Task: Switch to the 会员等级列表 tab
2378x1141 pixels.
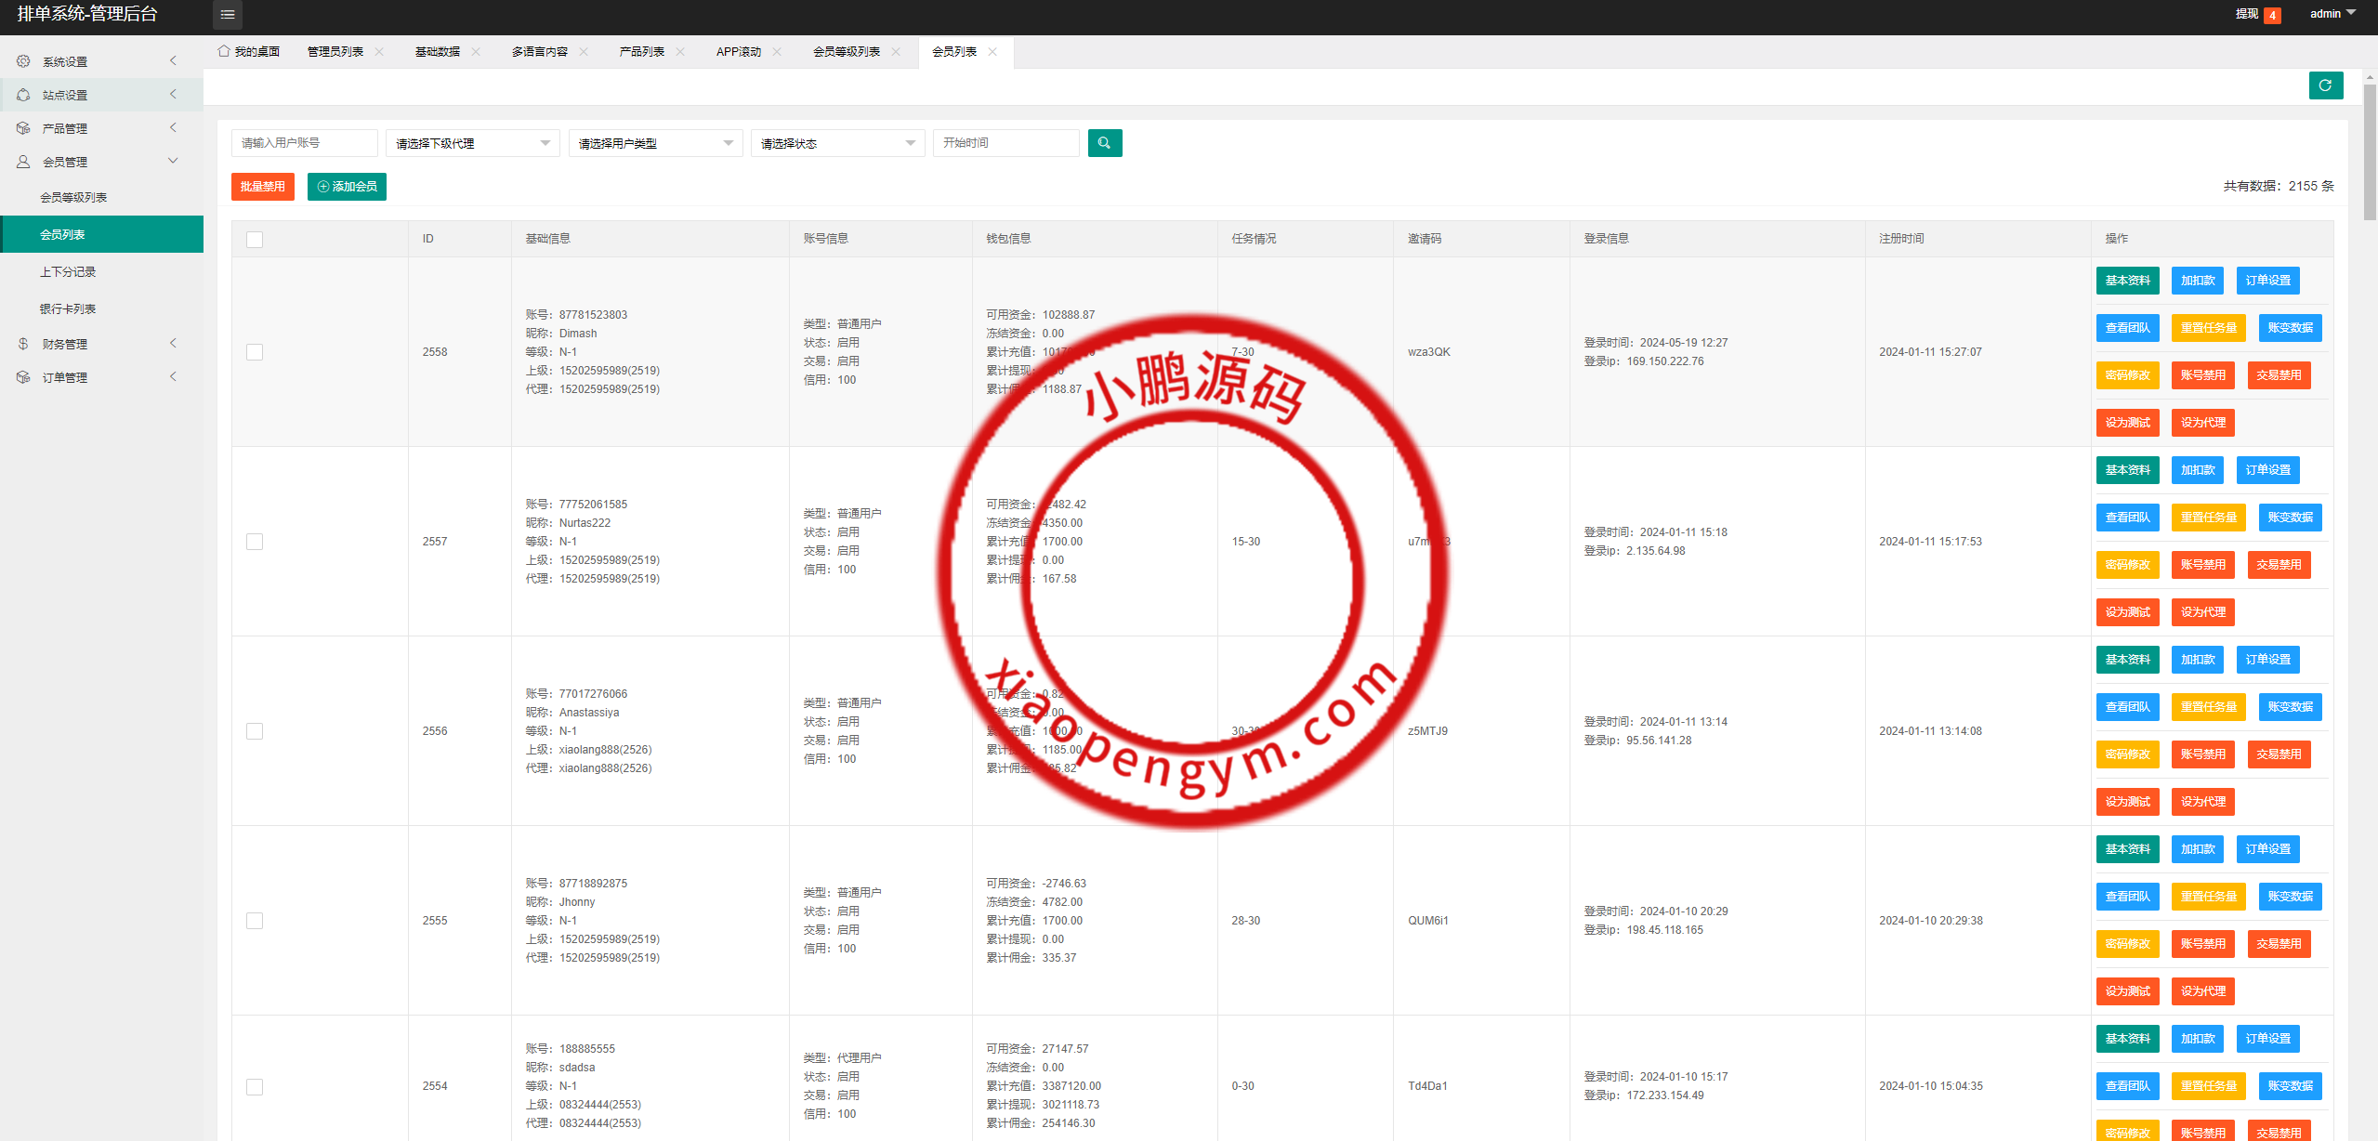Action: 846,52
